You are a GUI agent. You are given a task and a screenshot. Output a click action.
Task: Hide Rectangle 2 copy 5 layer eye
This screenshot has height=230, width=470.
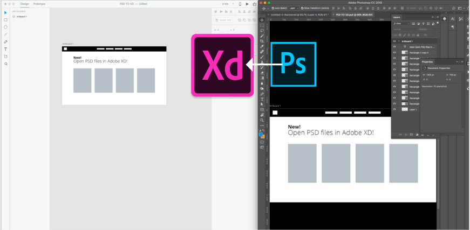(394, 53)
